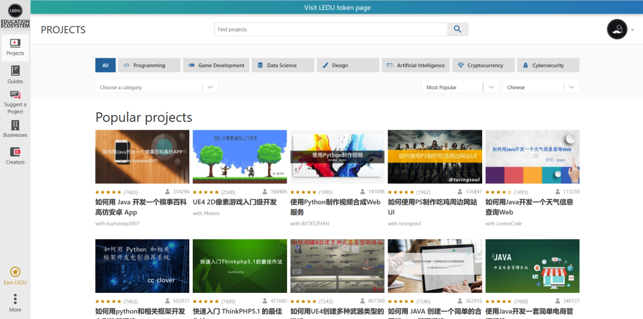Screen dimensions: 643x319
Task: Click the magnifier search button
Action: (458, 30)
